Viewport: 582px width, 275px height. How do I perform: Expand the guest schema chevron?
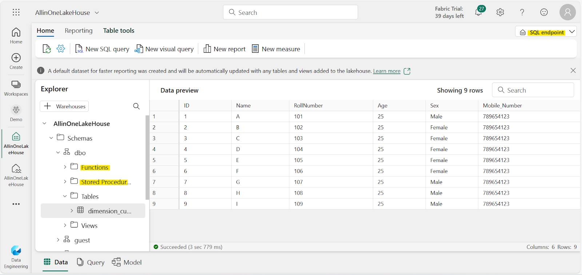click(x=58, y=240)
